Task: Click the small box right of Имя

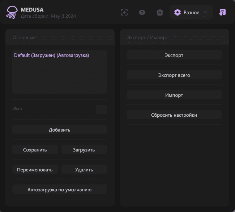Action: pos(102,109)
